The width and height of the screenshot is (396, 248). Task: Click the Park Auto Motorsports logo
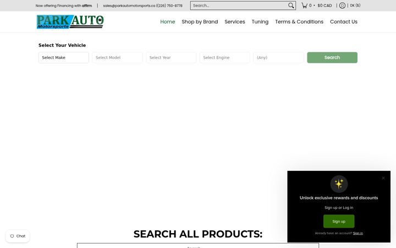pos(70,21)
